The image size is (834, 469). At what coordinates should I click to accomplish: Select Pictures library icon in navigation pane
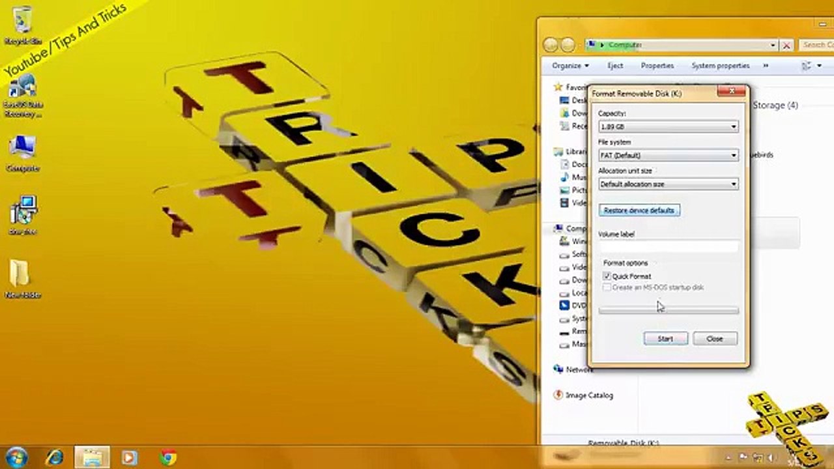pyautogui.click(x=564, y=190)
